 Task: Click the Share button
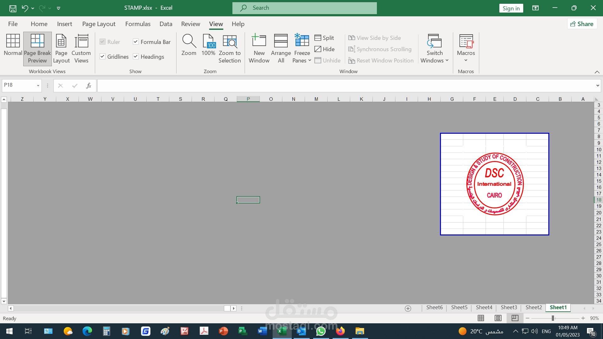[x=582, y=24]
